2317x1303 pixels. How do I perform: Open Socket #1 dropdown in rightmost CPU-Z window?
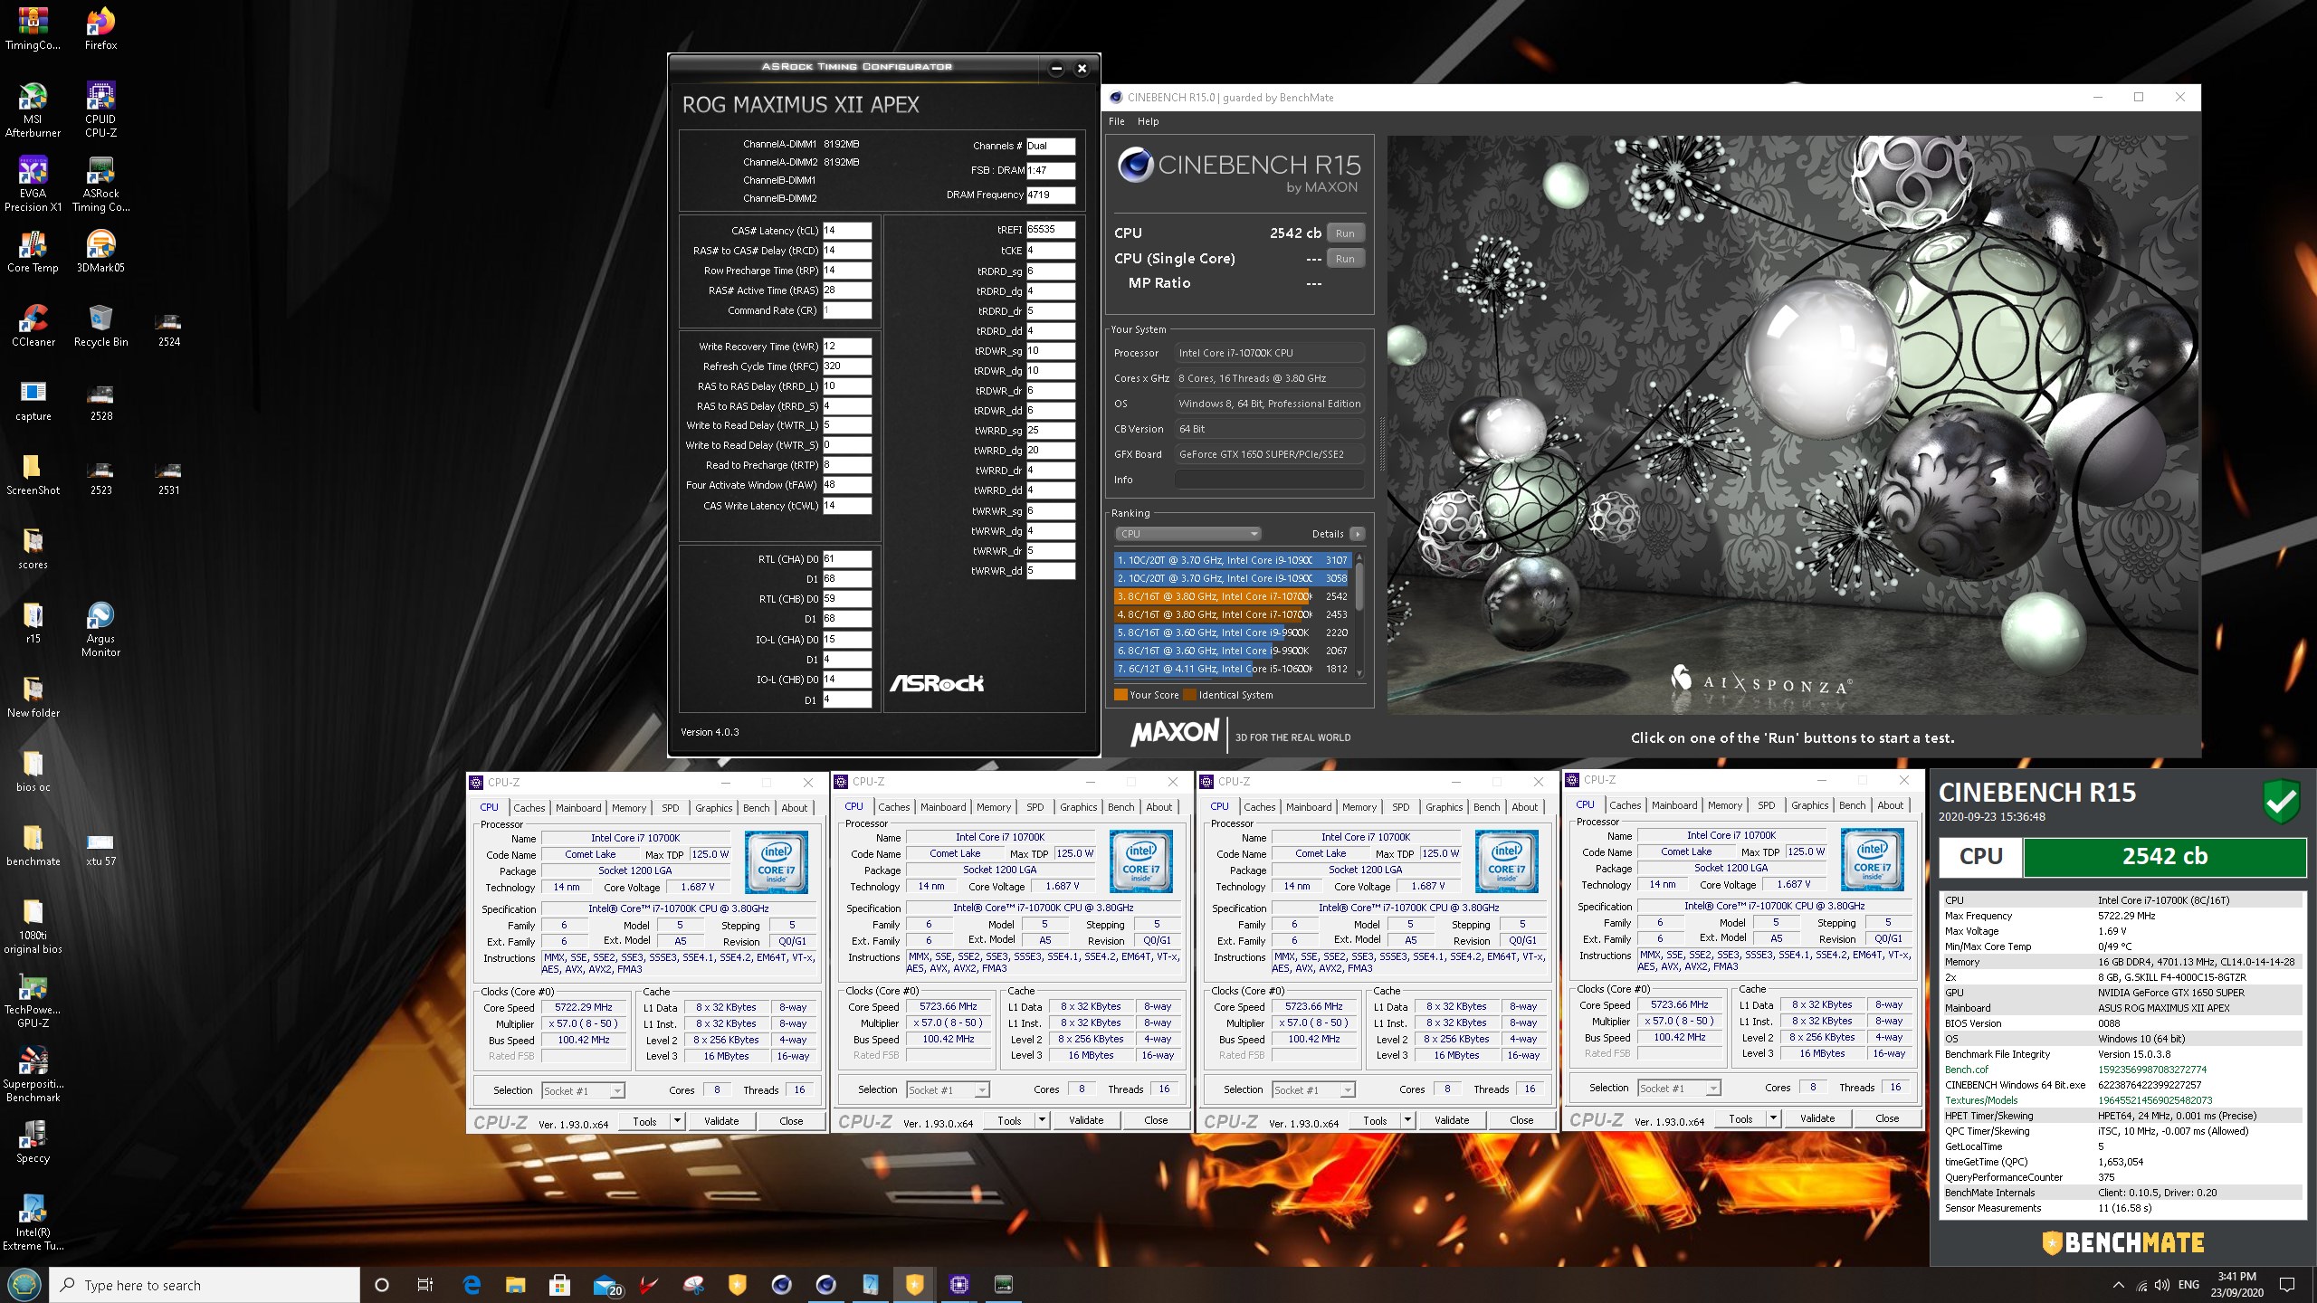pyautogui.click(x=1679, y=1089)
